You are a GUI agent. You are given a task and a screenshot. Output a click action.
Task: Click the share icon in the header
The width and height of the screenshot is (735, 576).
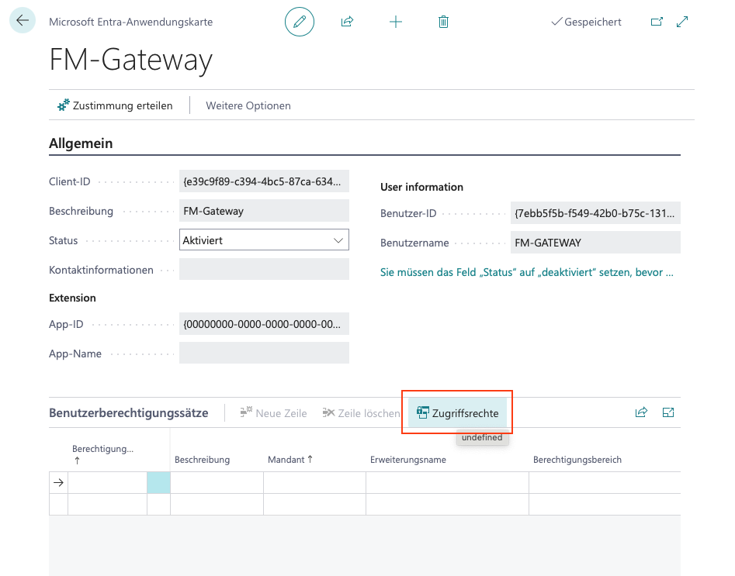coord(348,22)
